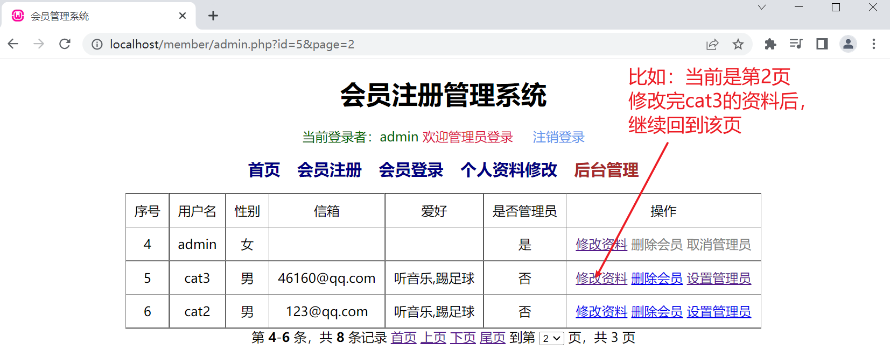
Task: Click the cat2 username cell
Action: coord(197,311)
